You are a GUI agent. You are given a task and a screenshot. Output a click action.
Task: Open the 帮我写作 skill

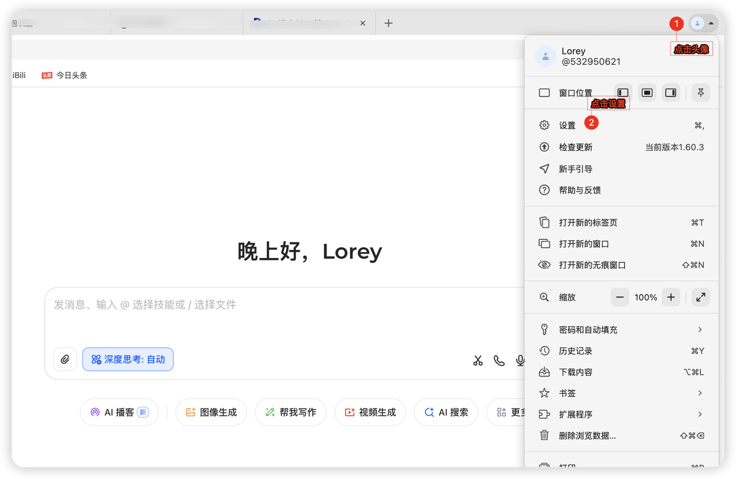point(290,412)
